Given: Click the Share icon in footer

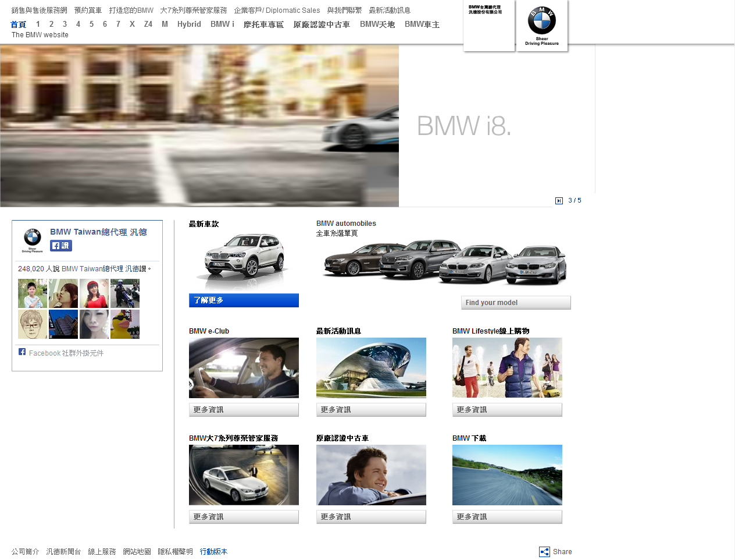Looking at the screenshot, I should click(x=544, y=552).
